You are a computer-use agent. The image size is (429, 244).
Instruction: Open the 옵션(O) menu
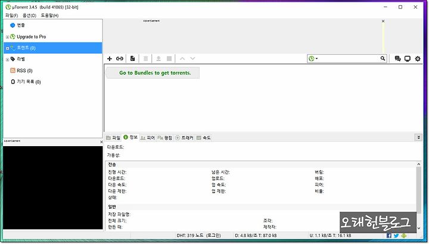click(x=29, y=16)
